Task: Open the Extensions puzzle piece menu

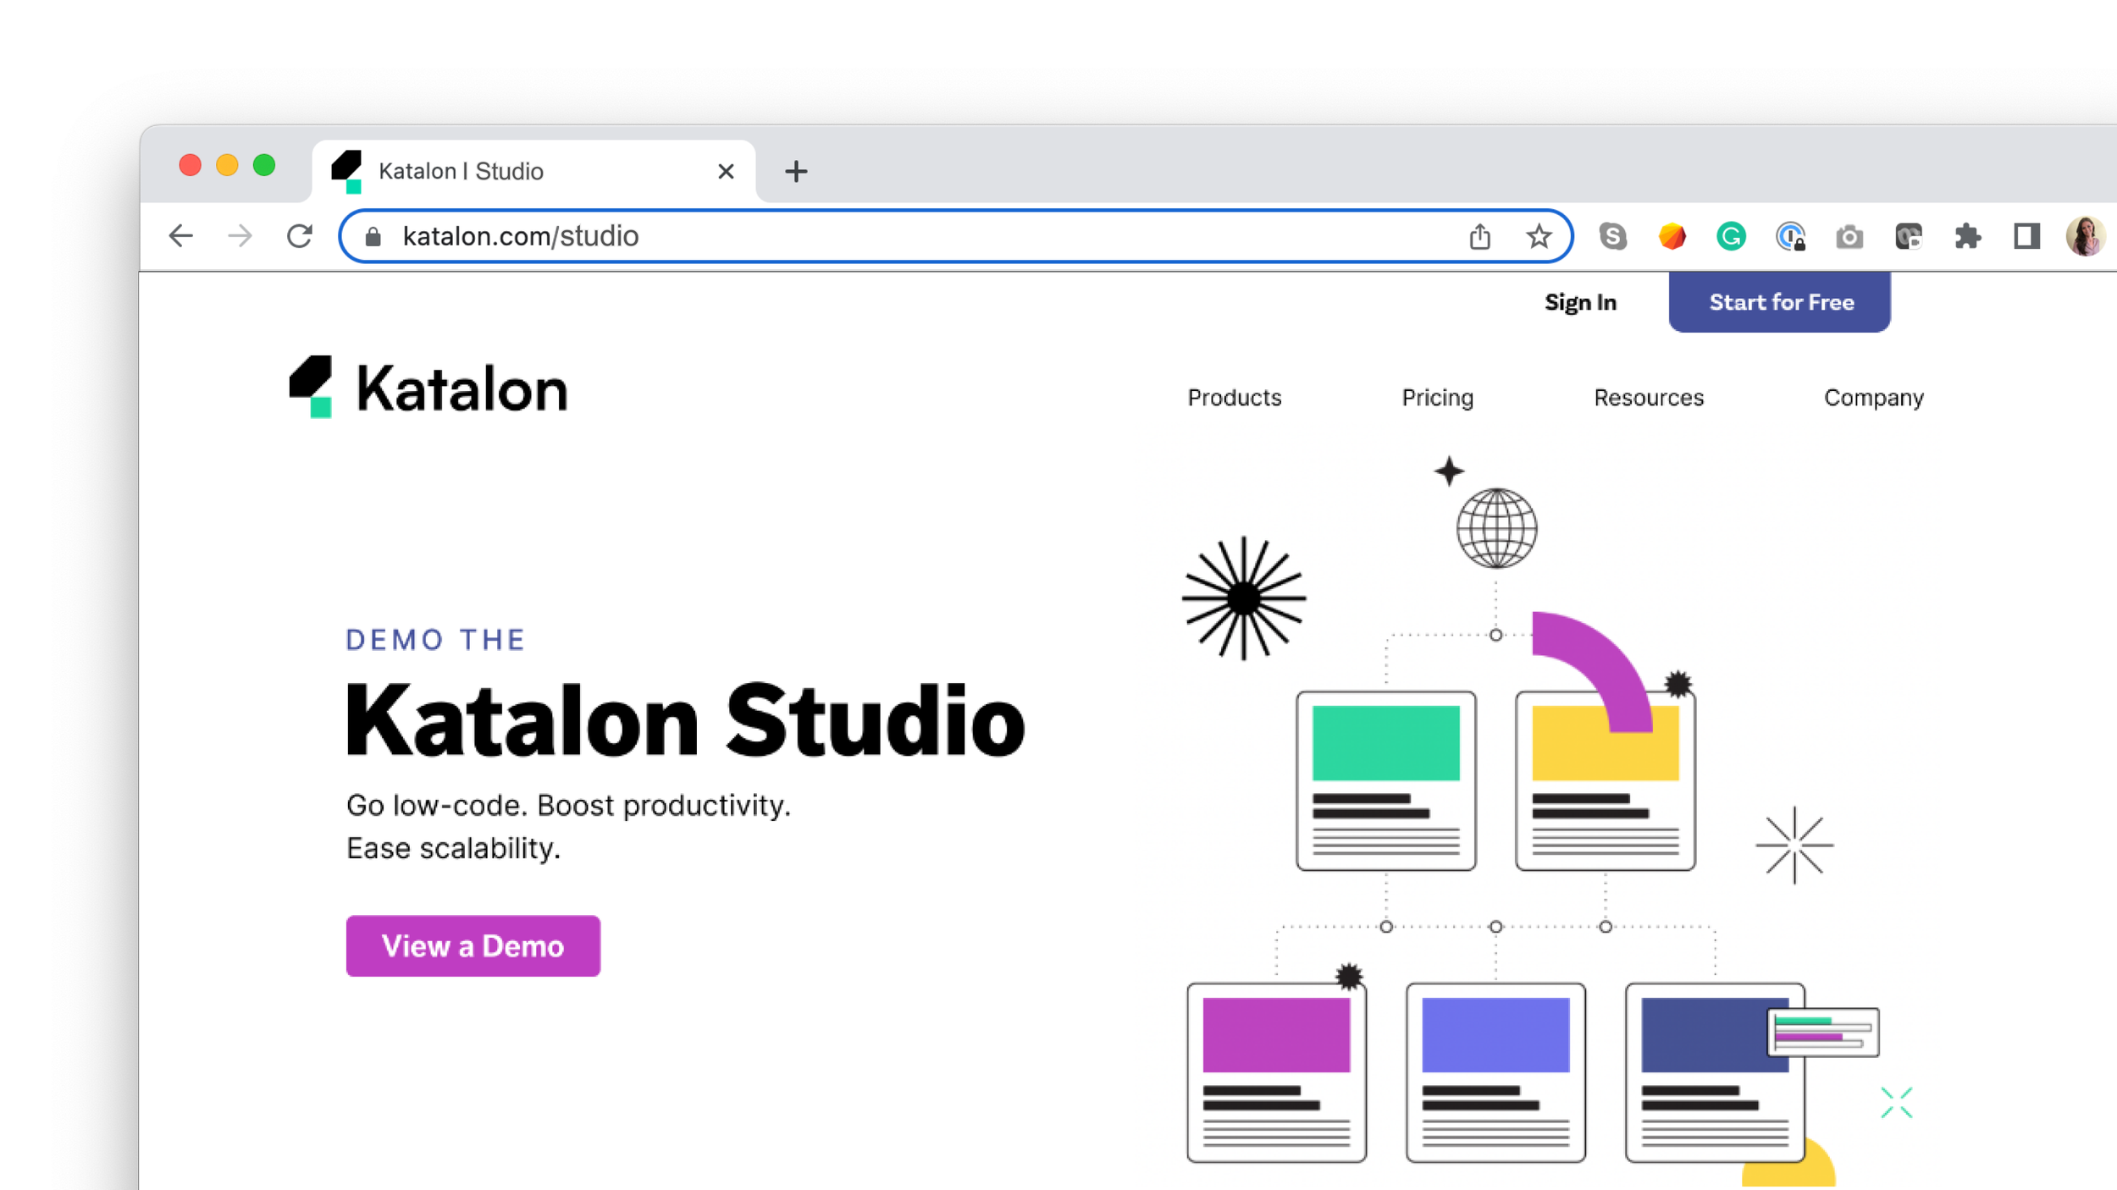Action: 1968,236
